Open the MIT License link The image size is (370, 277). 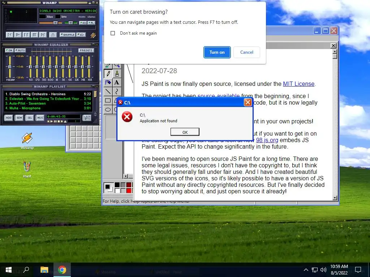tap(298, 84)
